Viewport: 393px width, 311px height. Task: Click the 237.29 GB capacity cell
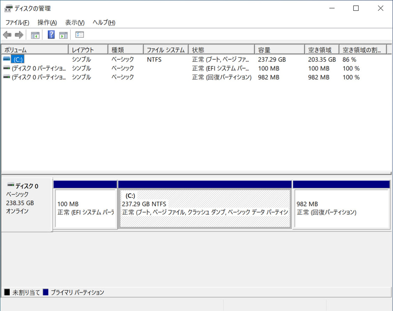click(272, 59)
